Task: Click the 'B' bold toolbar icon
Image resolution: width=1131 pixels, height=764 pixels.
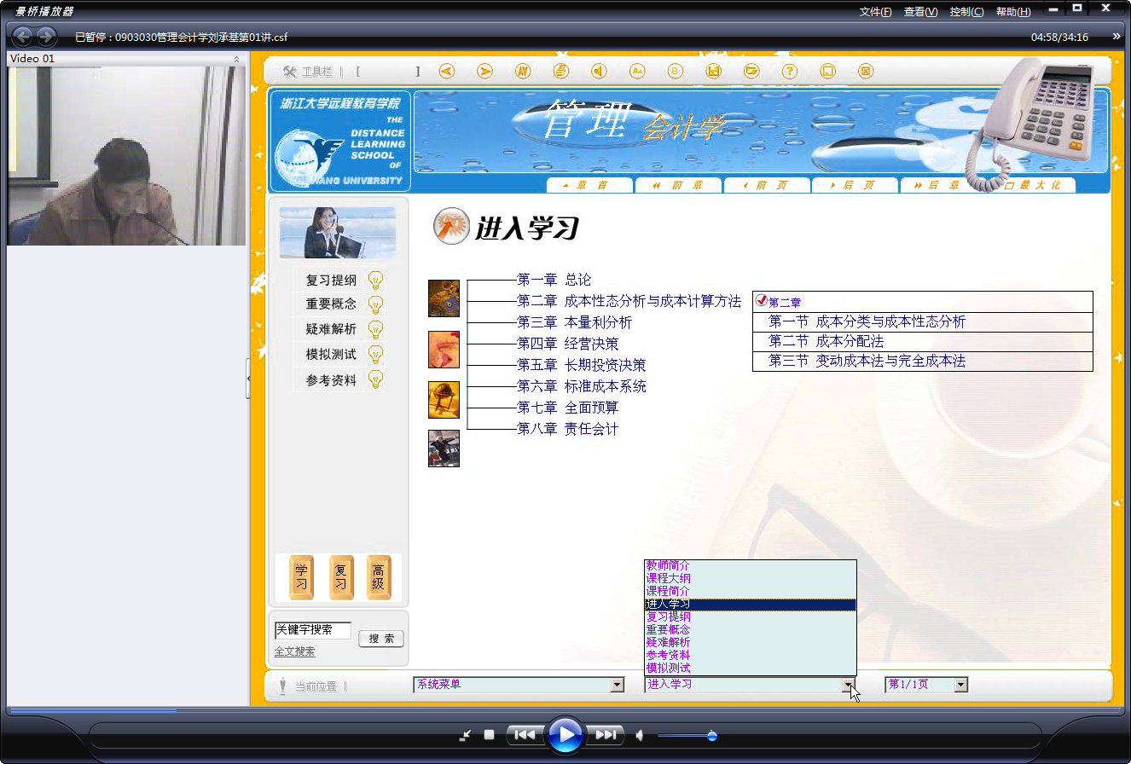Action: coord(676,72)
